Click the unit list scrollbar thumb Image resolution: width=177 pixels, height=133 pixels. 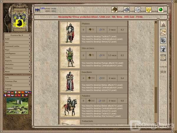point(156,100)
